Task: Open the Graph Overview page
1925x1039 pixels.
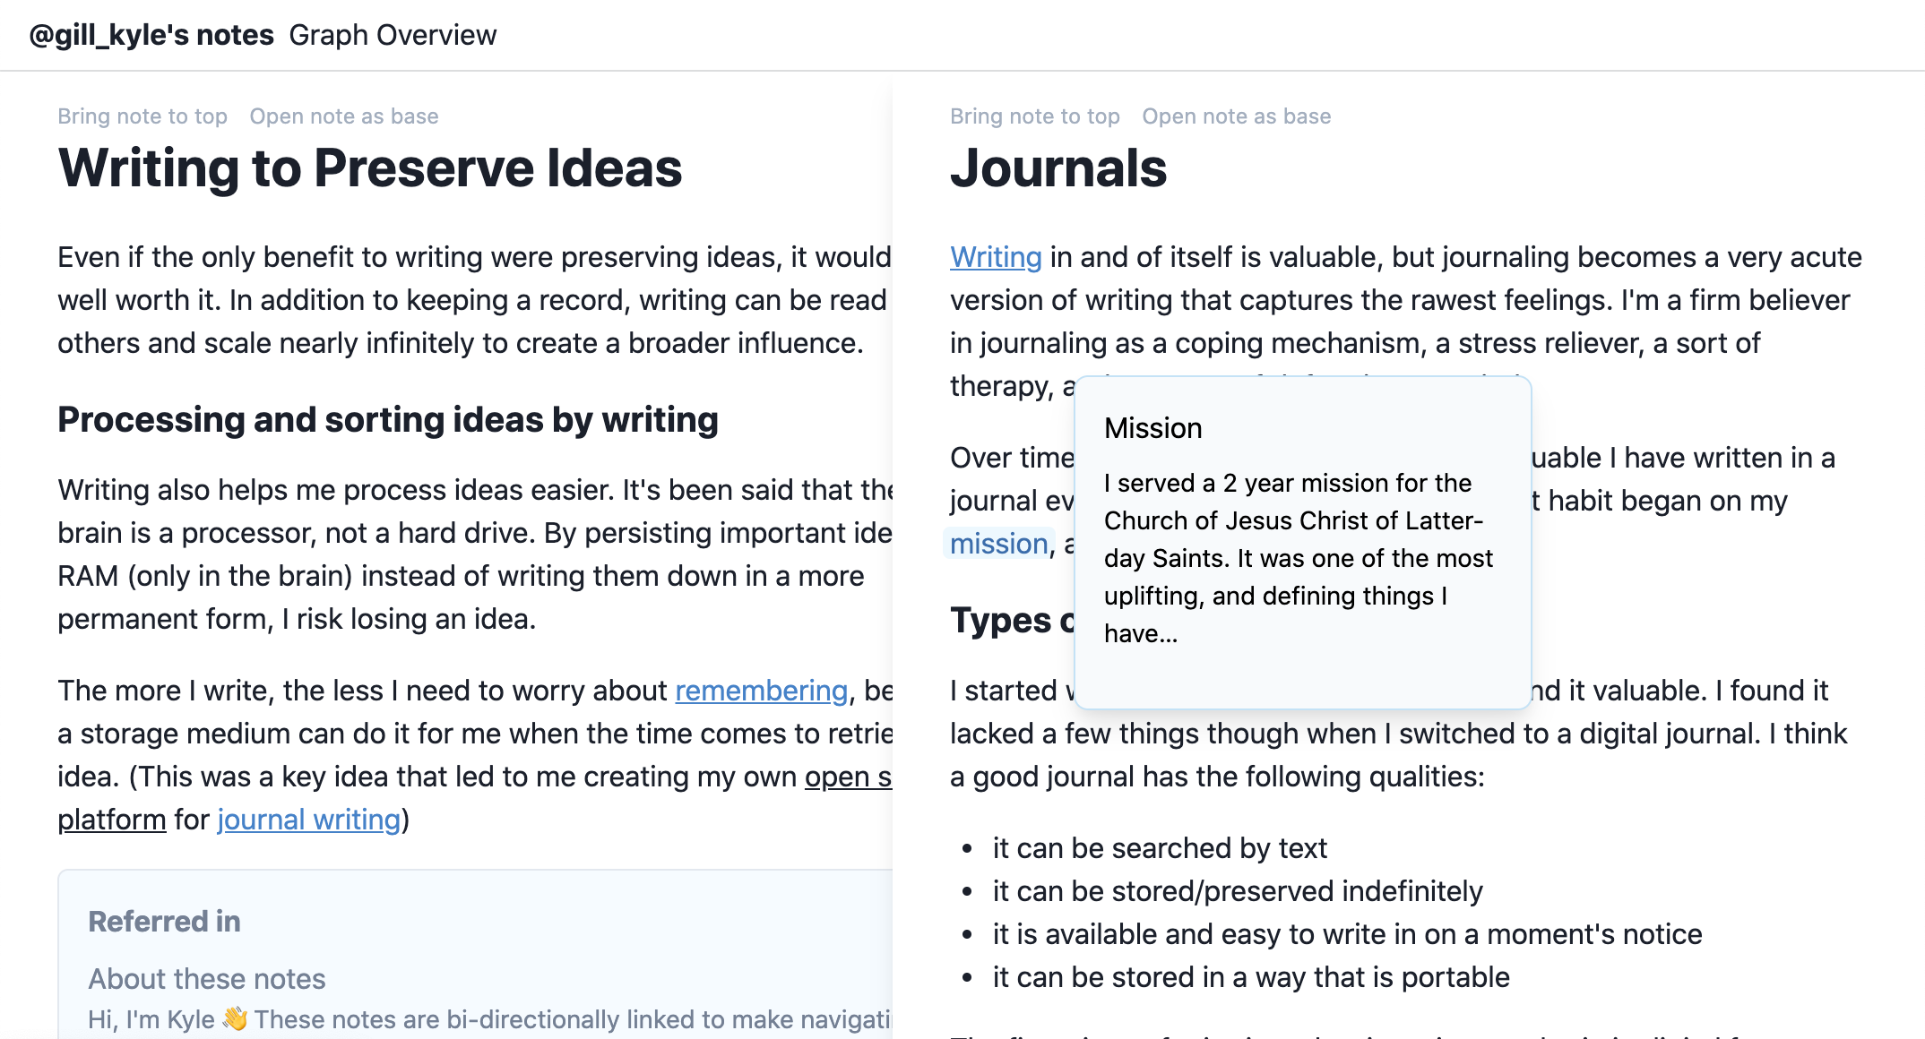Action: click(x=393, y=35)
